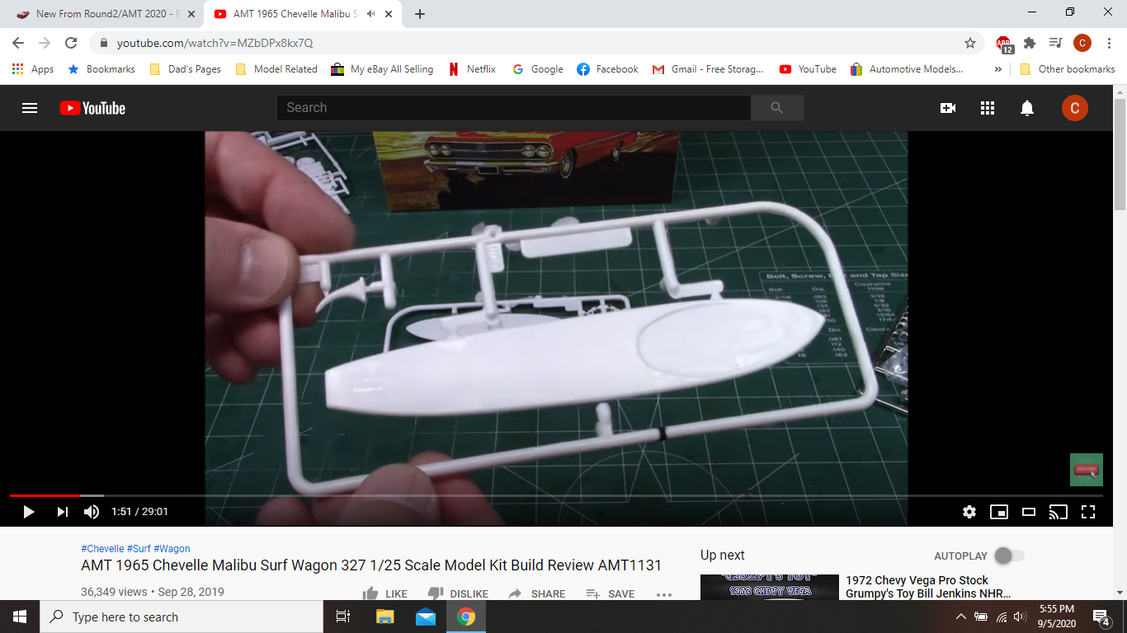Go forward in browser history

tap(45, 43)
